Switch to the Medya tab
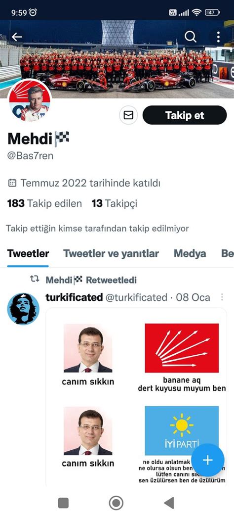The image size is (234, 521). (190, 254)
